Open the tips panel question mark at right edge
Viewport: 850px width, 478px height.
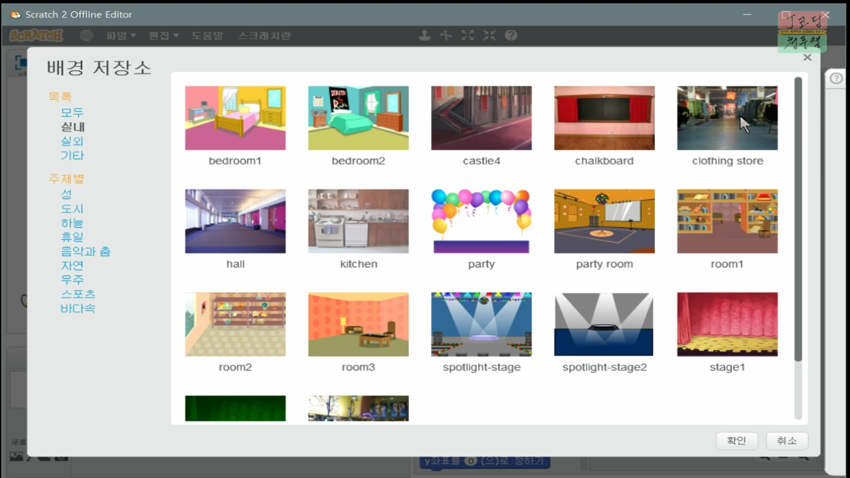pyautogui.click(x=837, y=78)
